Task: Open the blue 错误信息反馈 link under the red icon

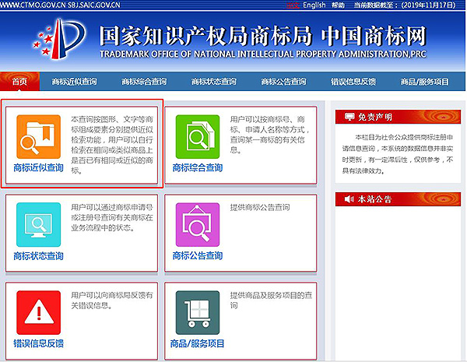Action: (x=38, y=343)
